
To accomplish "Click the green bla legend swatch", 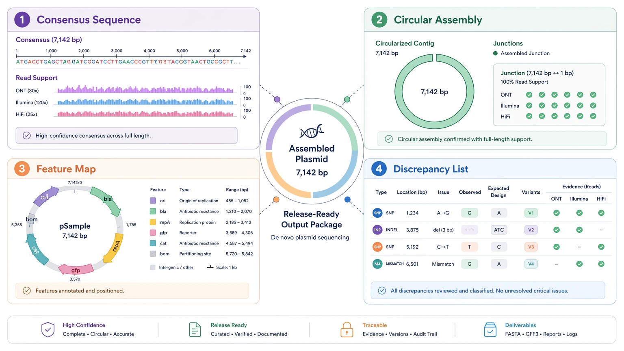I will click(153, 211).
